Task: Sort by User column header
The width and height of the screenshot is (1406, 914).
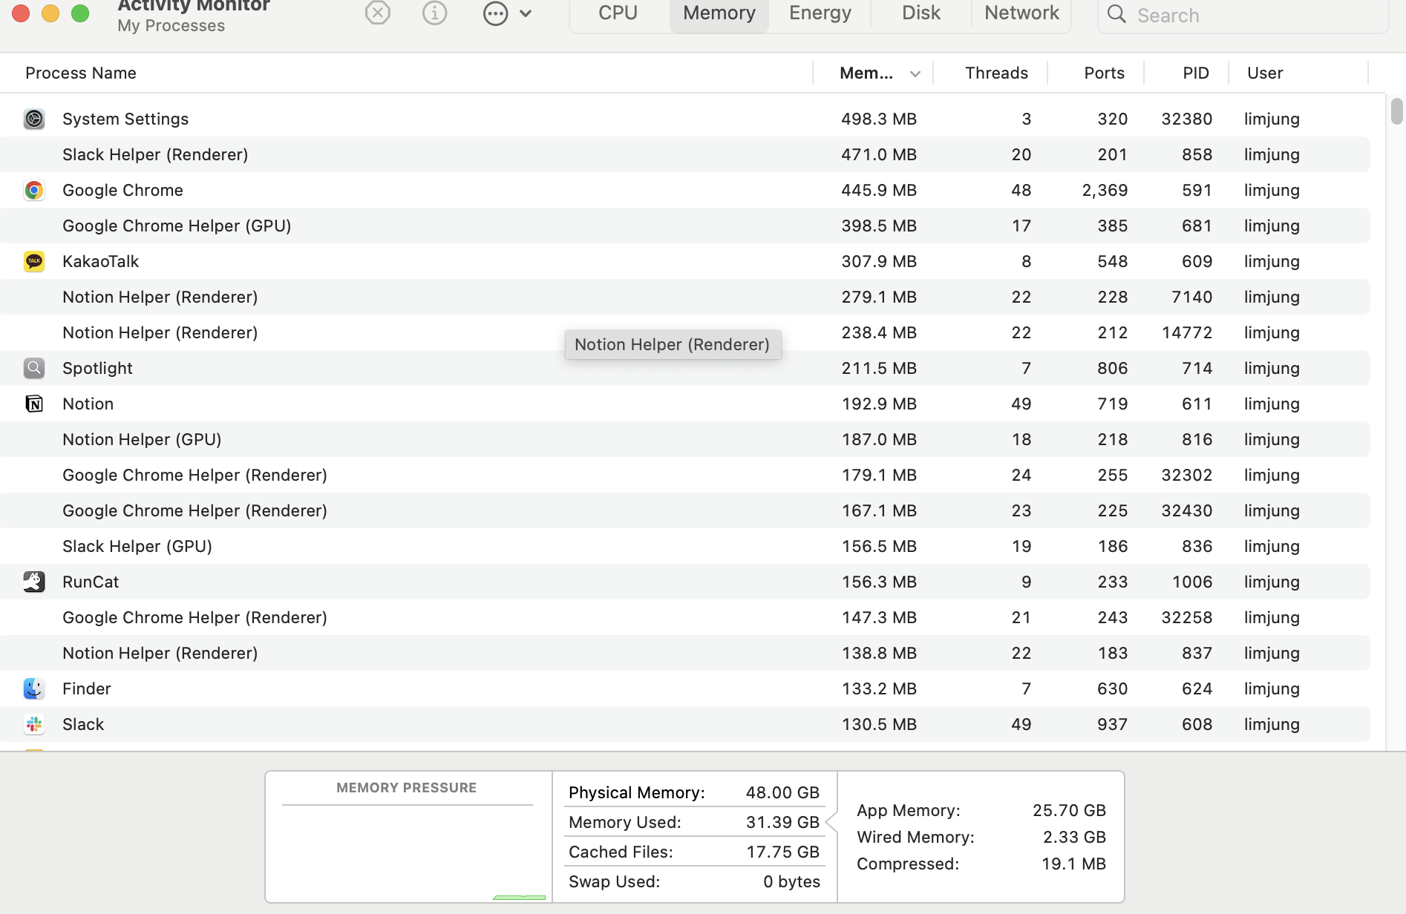Action: 1265,73
